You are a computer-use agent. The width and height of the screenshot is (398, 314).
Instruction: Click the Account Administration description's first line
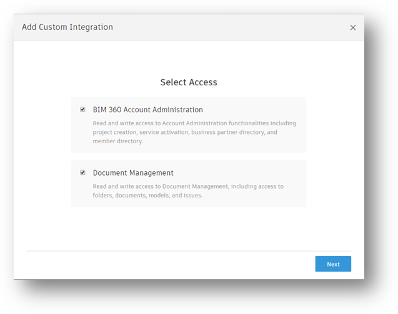[x=194, y=123]
